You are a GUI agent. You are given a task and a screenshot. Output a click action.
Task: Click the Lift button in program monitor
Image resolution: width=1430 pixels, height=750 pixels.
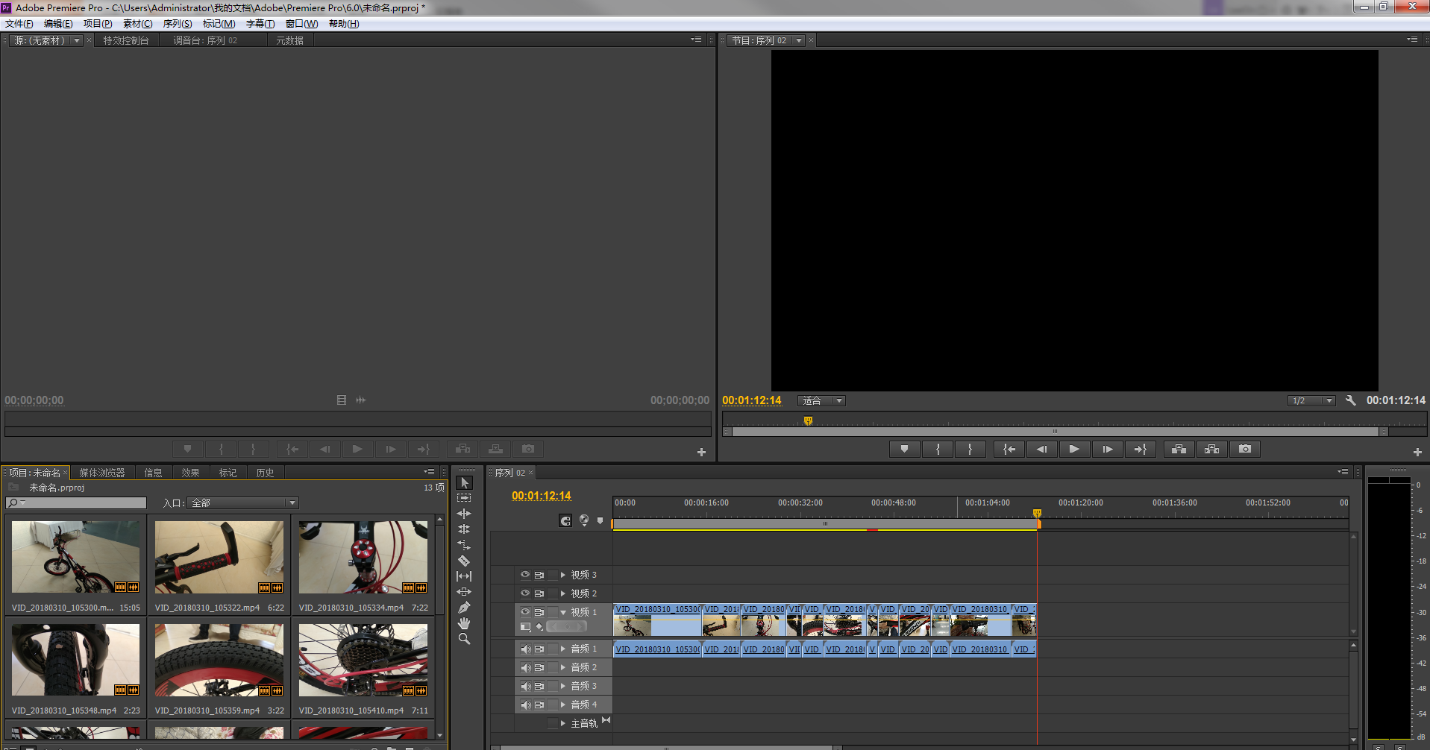click(x=1179, y=449)
